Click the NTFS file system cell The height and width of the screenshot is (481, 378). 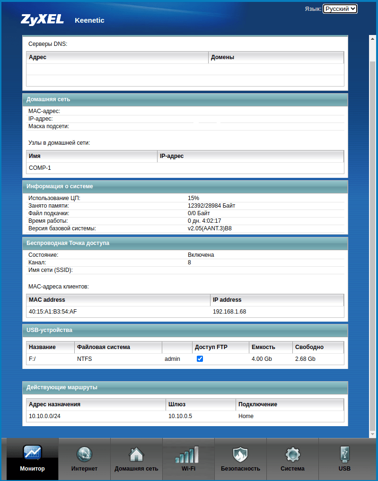pos(84,359)
